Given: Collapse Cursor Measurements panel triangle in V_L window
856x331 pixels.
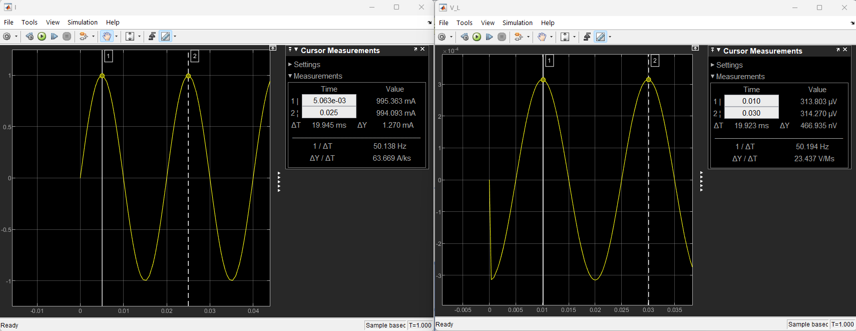Looking at the screenshot, I should tap(718, 50).
